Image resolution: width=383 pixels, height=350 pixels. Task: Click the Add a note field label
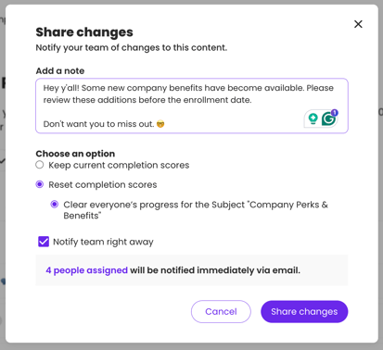pyautogui.click(x=60, y=70)
